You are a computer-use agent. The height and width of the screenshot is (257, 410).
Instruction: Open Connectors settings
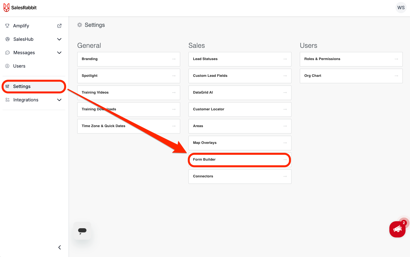point(240,177)
